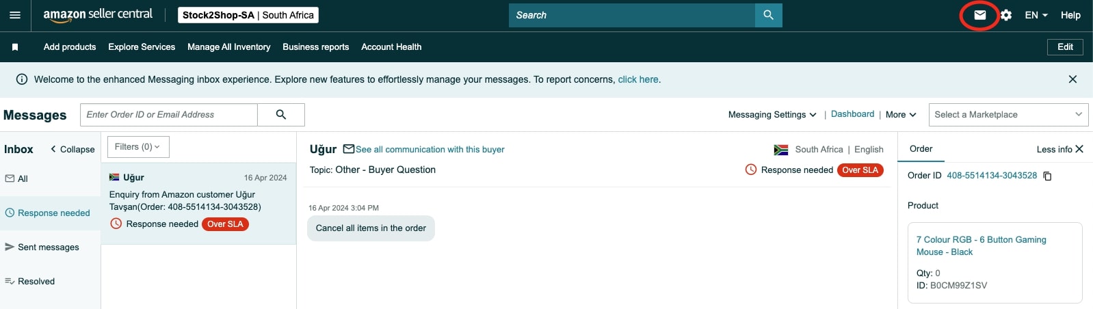Focus the top Search field
The width and height of the screenshot is (1093, 309).
pos(632,15)
